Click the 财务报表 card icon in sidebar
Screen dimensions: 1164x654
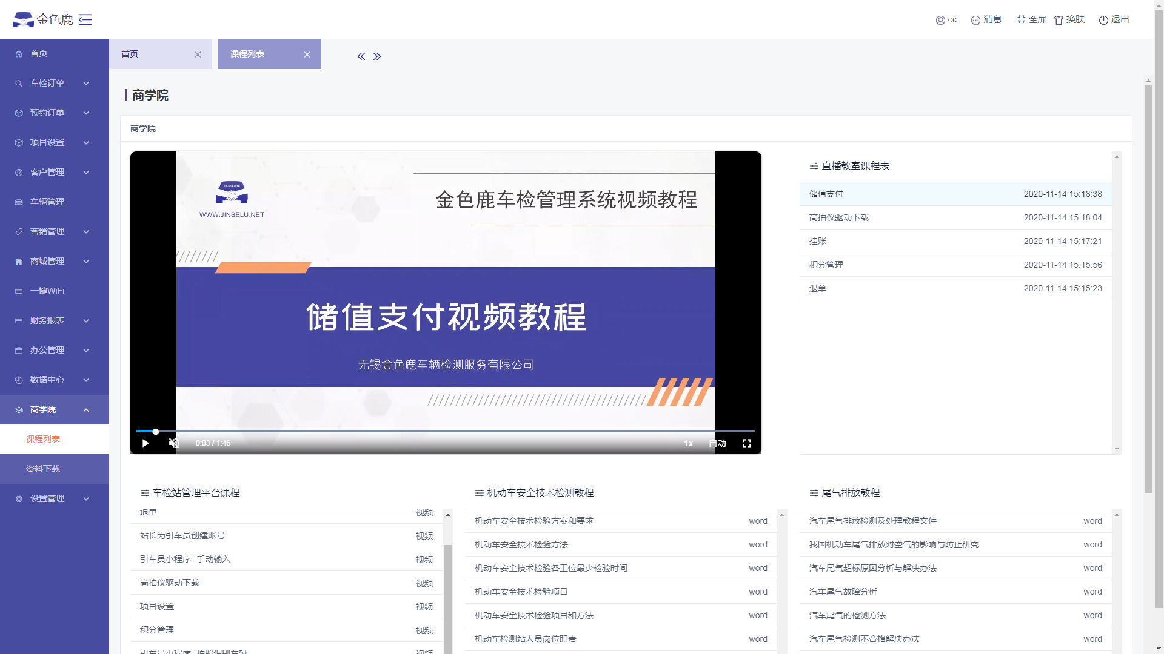click(19, 321)
